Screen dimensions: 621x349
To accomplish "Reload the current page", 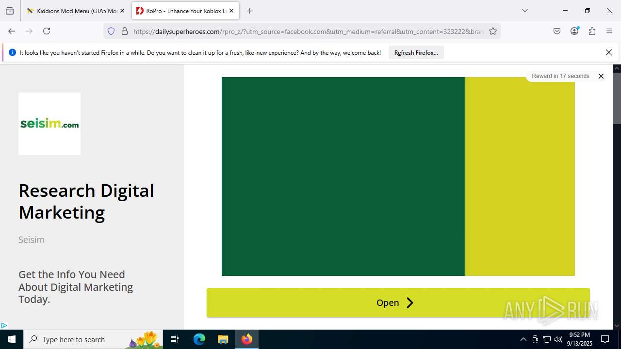I will [x=47, y=31].
